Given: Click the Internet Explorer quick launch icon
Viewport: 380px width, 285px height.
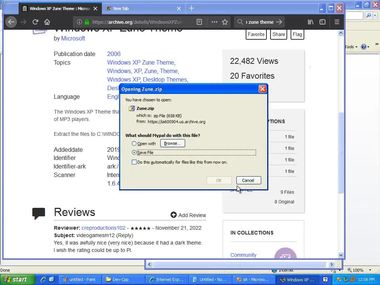Looking at the screenshot, I should click(44, 279).
